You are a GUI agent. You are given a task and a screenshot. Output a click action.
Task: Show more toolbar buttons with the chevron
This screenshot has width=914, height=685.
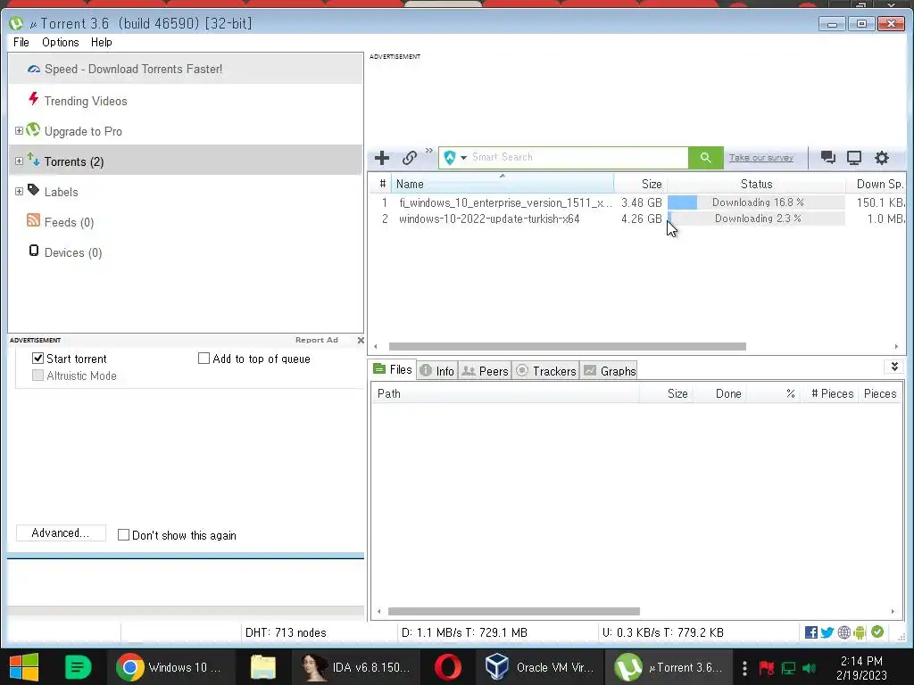point(429,150)
